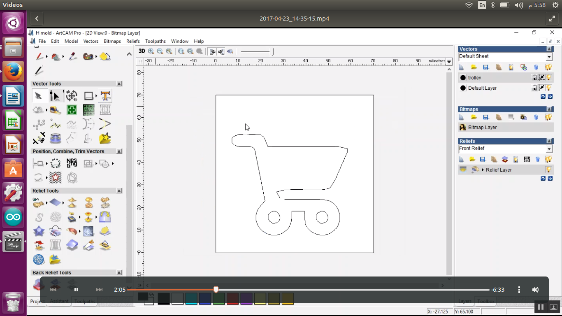Open the colour palette tool
Image resolution: width=562 pixels, height=316 pixels.
[x=88, y=56]
